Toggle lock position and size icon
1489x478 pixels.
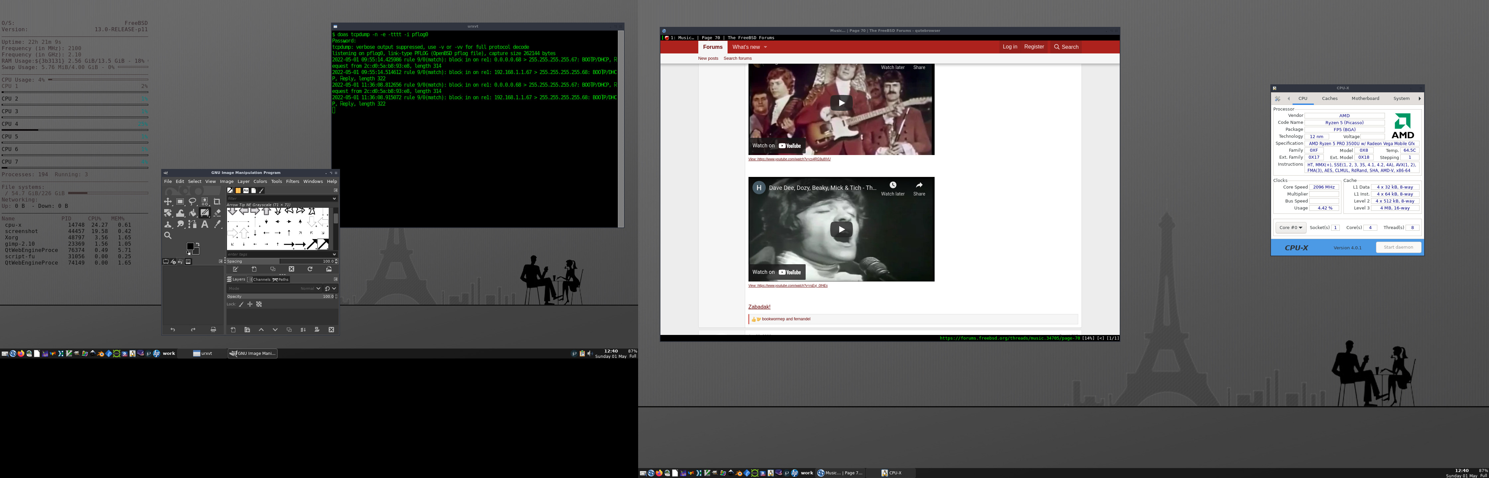250,304
